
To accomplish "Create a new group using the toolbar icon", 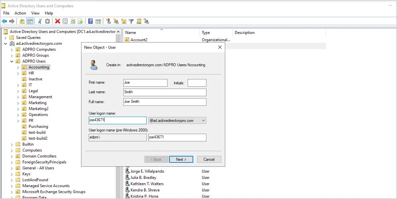I will coord(116,21).
